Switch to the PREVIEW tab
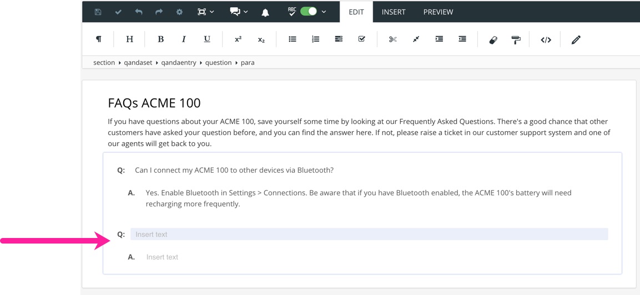The image size is (640, 295). 438,12
